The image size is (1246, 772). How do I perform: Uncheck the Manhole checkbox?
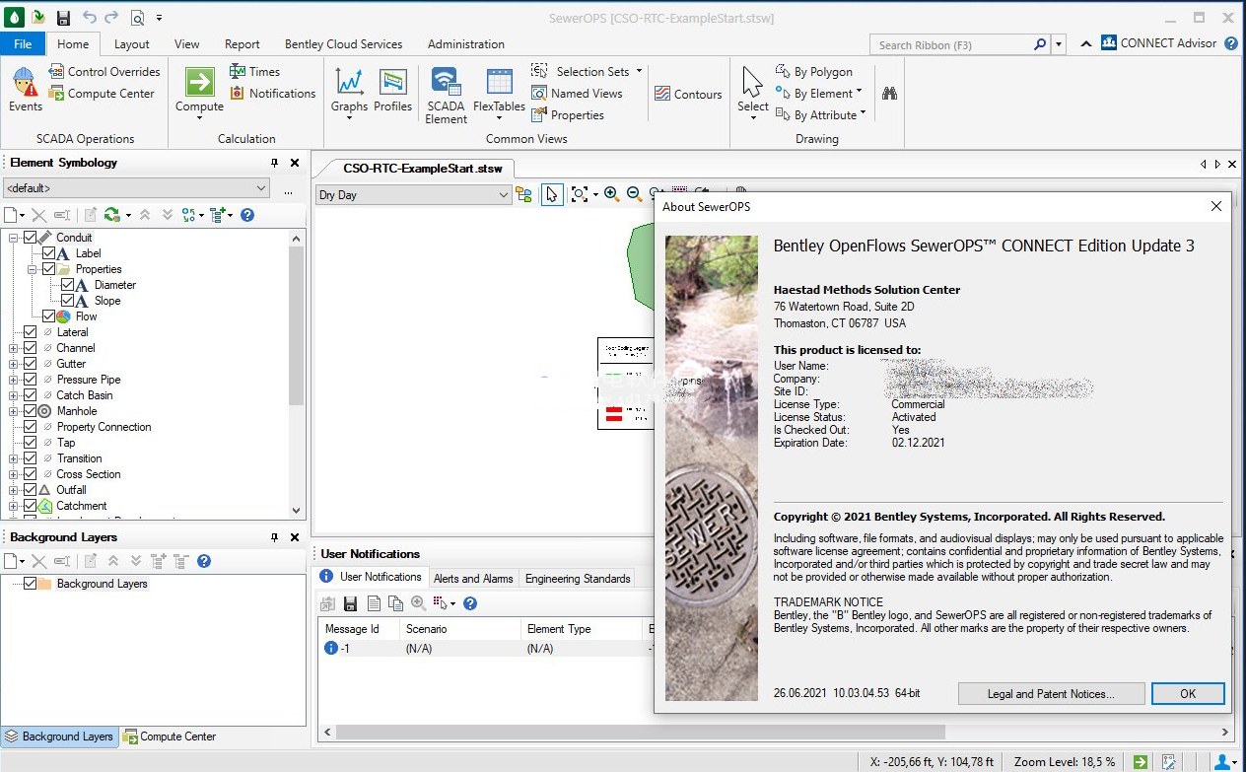30,411
